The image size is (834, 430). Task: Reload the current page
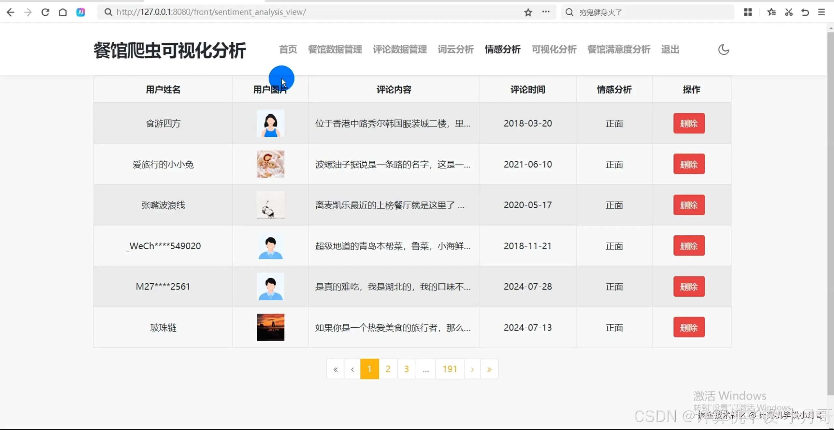45,12
